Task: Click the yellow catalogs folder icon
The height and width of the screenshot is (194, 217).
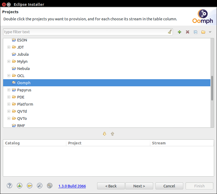Action: pos(203,32)
